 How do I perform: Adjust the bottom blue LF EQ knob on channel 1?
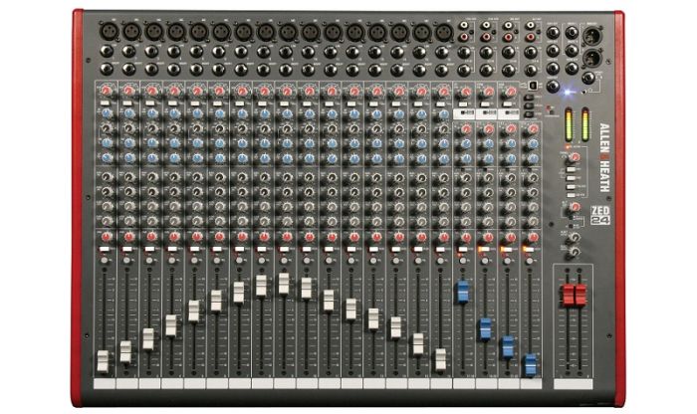click(x=107, y=157)
